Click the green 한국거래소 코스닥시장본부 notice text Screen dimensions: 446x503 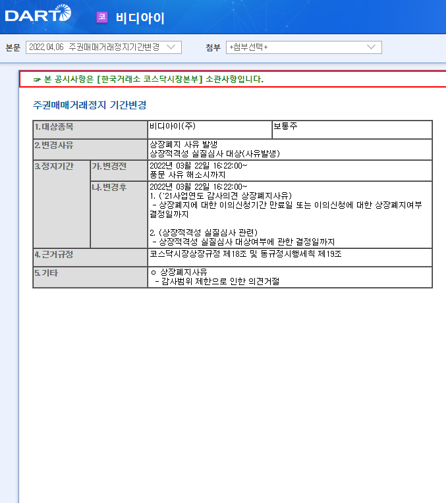pos(153,79)
